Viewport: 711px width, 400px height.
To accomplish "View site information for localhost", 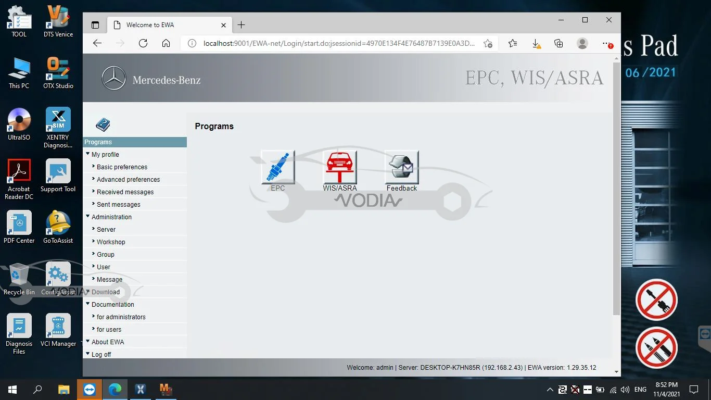I will coord(192,43).
